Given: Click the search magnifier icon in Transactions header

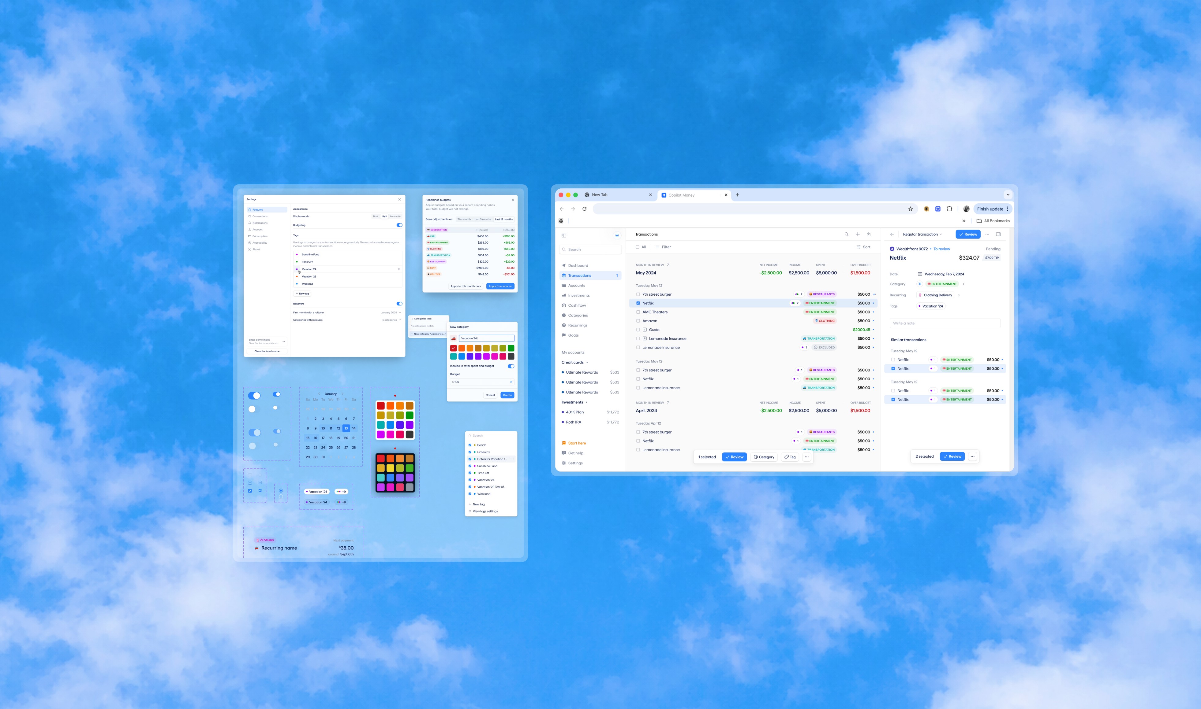Looking at the screenshot, I should (x=846, y=234).
